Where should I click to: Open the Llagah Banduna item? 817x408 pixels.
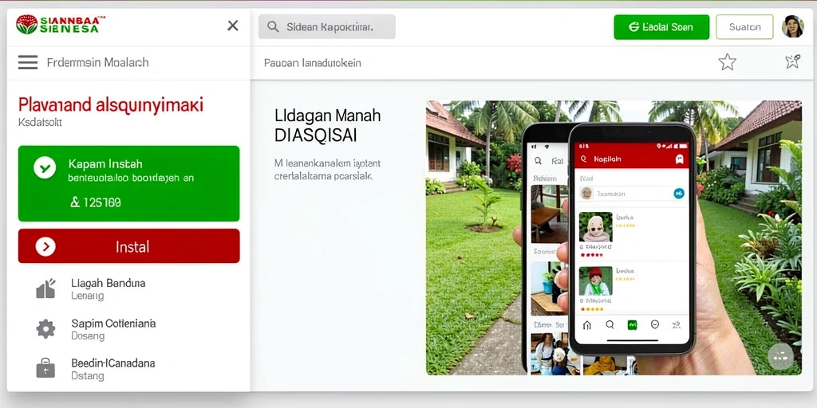108,289
